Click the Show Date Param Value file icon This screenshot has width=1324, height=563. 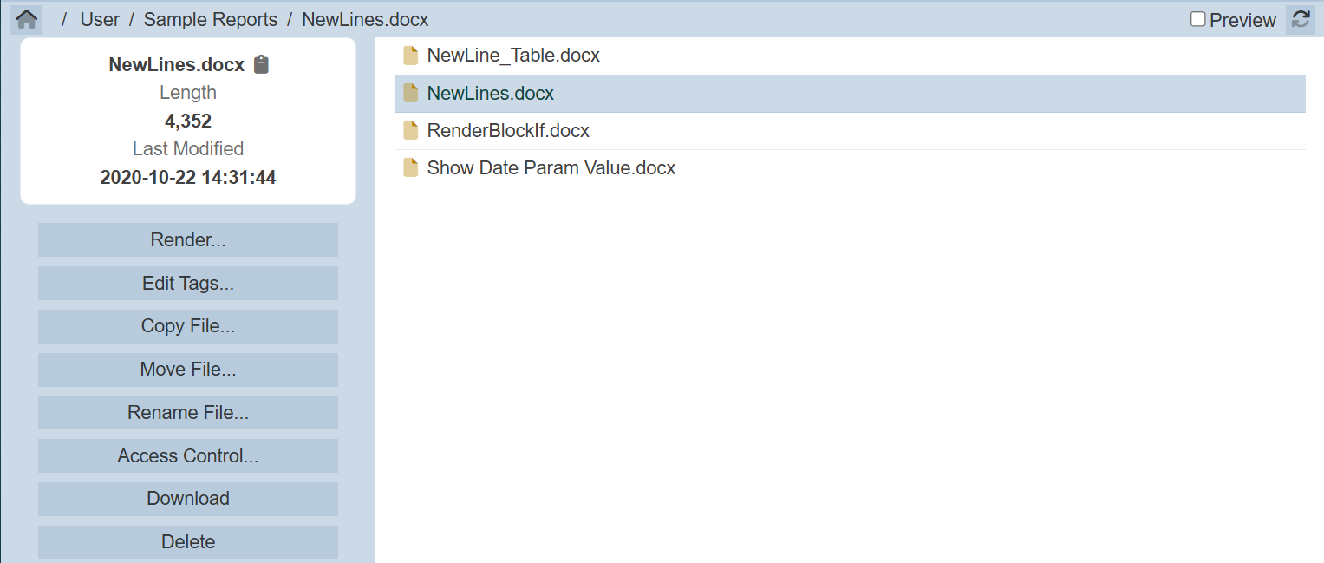tap(411, 168)
